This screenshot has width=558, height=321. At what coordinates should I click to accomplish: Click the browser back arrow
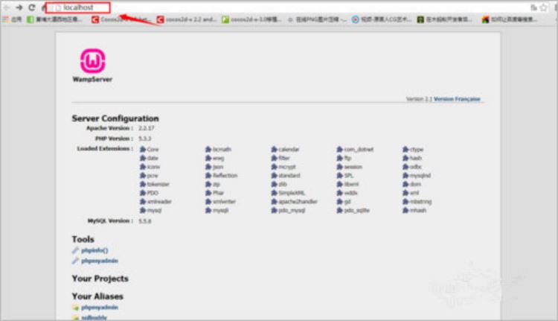click(x=7, y=7)
